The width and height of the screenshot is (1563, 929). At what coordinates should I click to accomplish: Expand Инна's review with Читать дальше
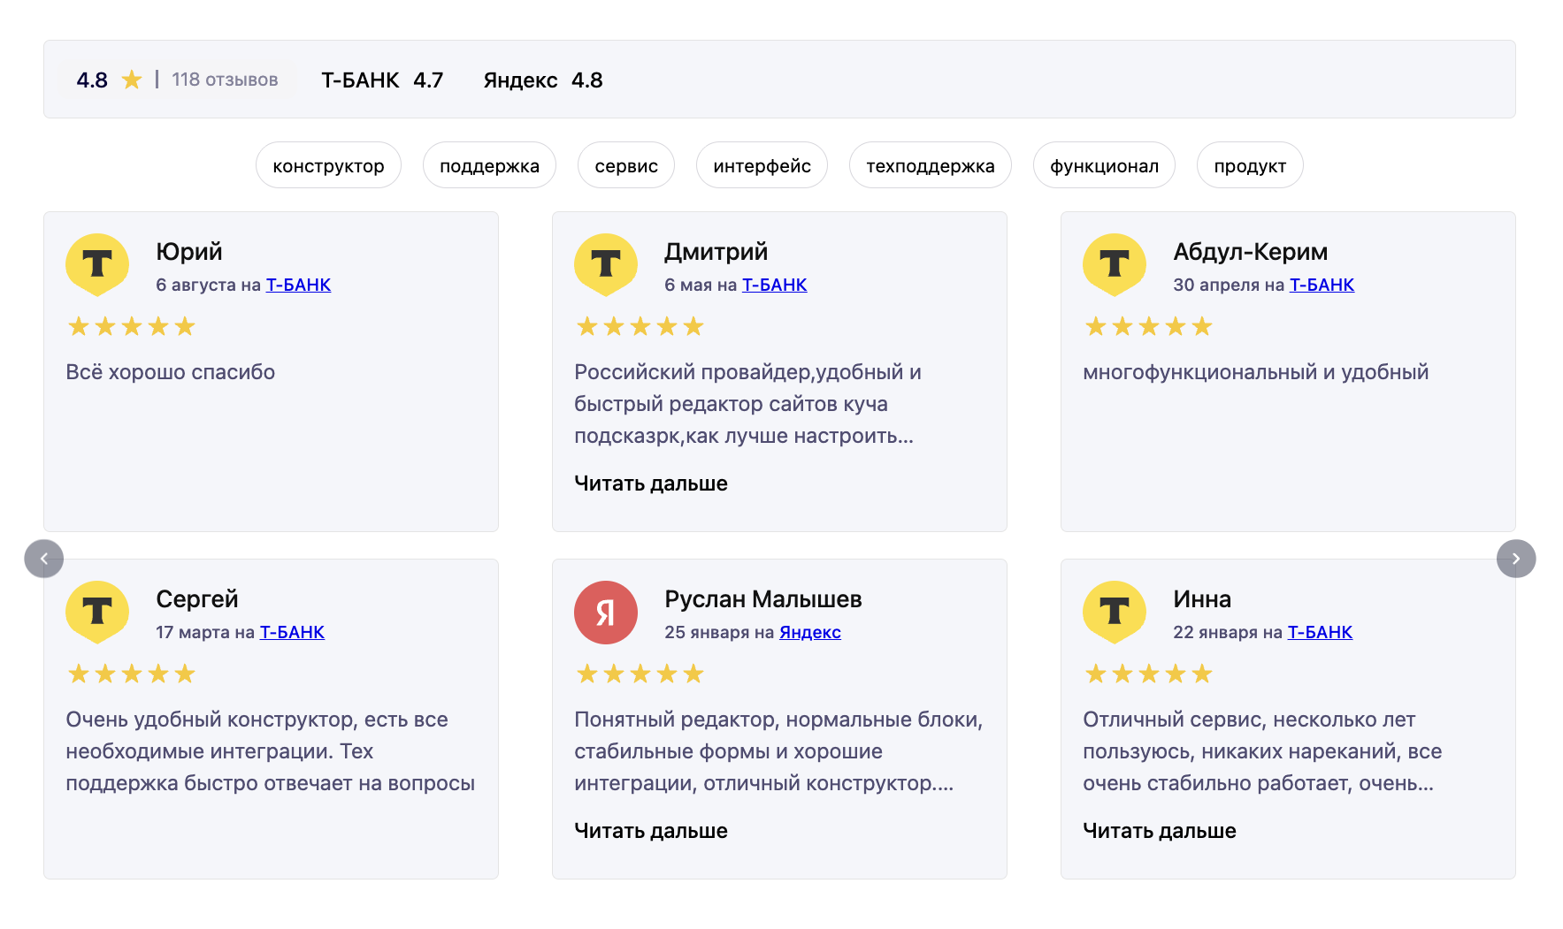click(x=1159, y=831)
